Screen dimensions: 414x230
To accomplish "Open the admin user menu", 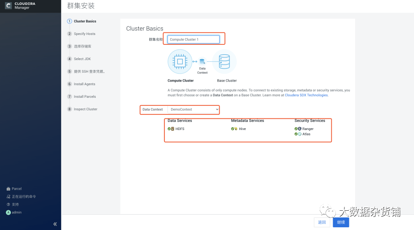I will pyautogui.click(x=14, y=213).
